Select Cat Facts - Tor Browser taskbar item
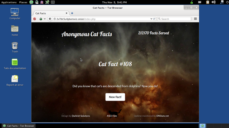The height and width of the screenshot is (128, 229). 19,126
